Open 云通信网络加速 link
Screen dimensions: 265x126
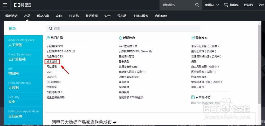coord(206,56)
